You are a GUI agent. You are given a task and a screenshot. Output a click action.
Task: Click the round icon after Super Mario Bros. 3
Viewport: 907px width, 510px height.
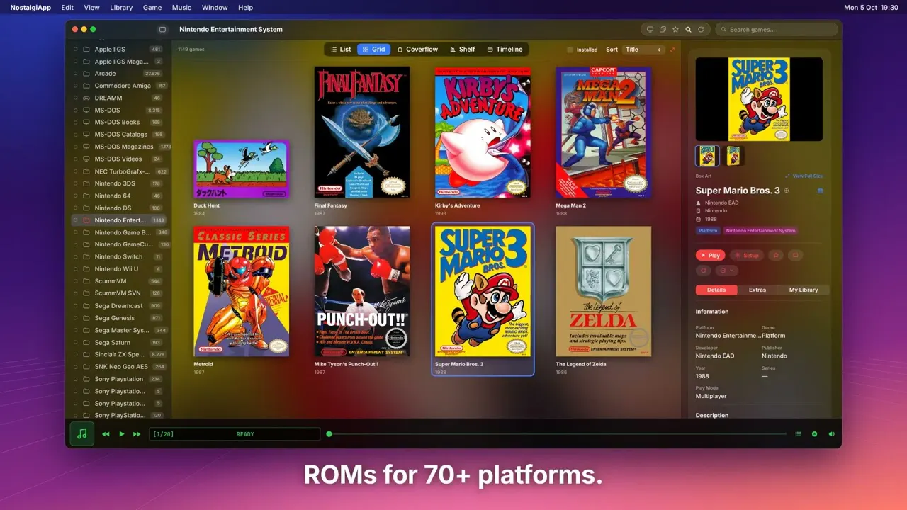tap(786, 191)
